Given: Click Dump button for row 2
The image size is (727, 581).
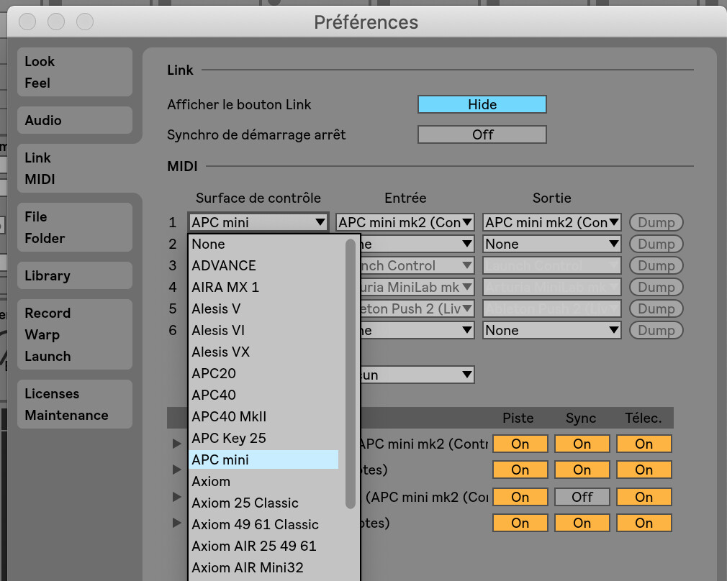Looking at the screenshot, I should pos(656,244).
